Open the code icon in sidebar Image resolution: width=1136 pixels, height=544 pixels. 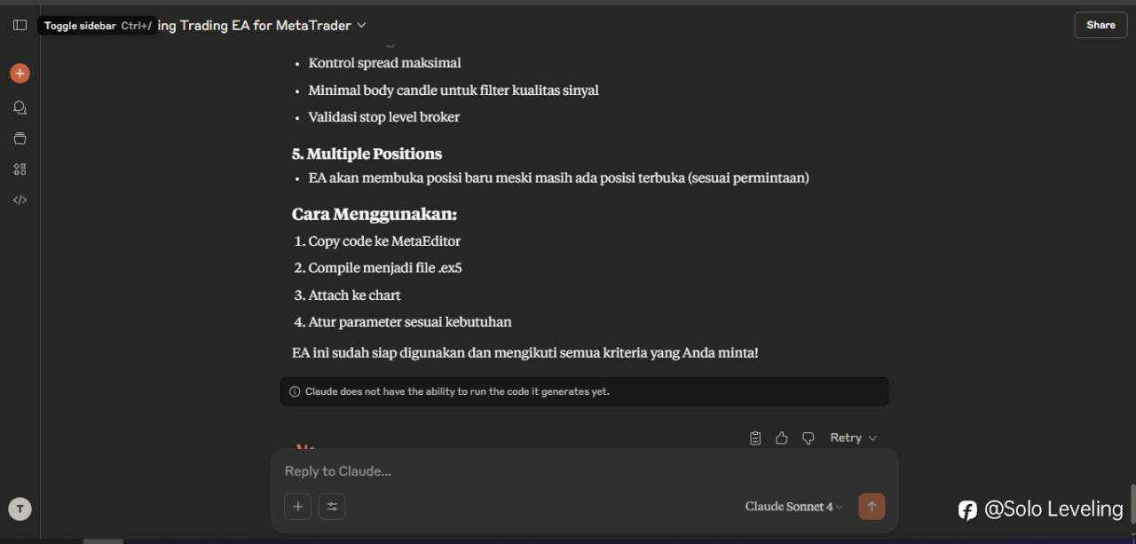click(20, 200)
